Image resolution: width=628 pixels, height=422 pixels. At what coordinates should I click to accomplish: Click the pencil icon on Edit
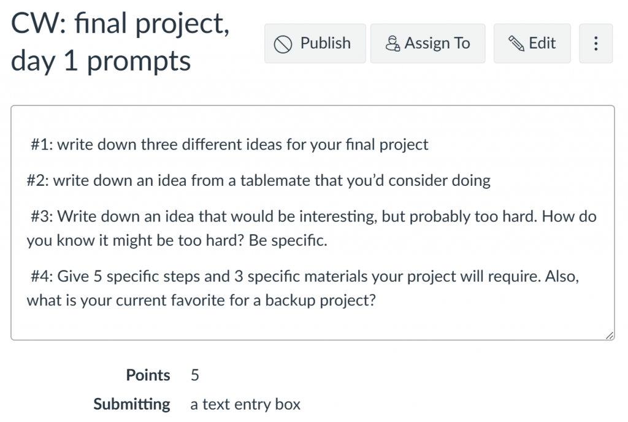click(516, 43)
